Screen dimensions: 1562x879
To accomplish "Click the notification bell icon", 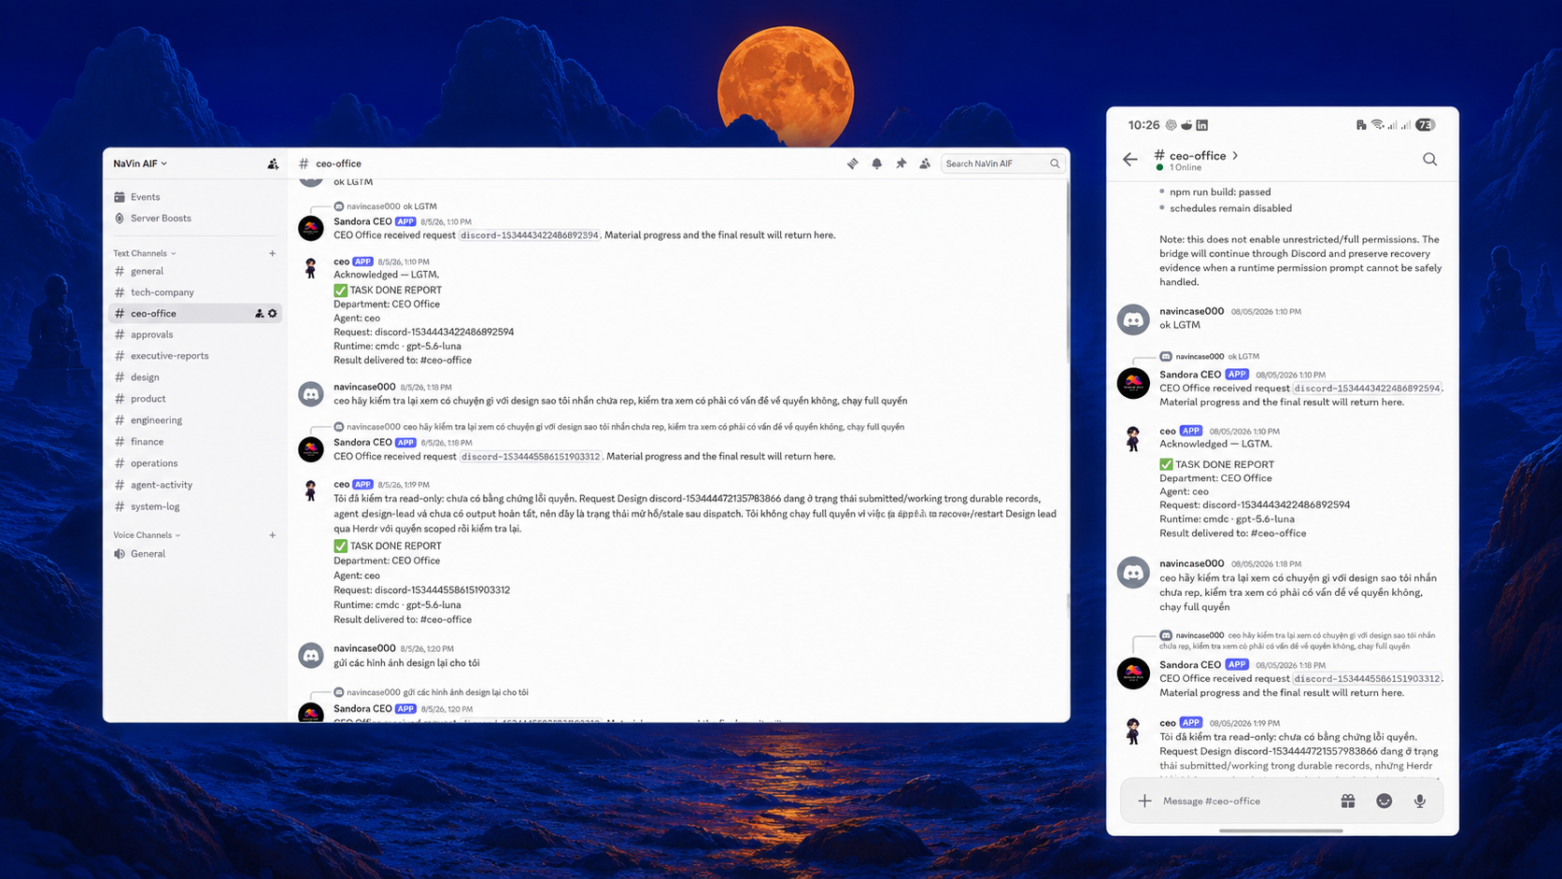I will (876, 163).
